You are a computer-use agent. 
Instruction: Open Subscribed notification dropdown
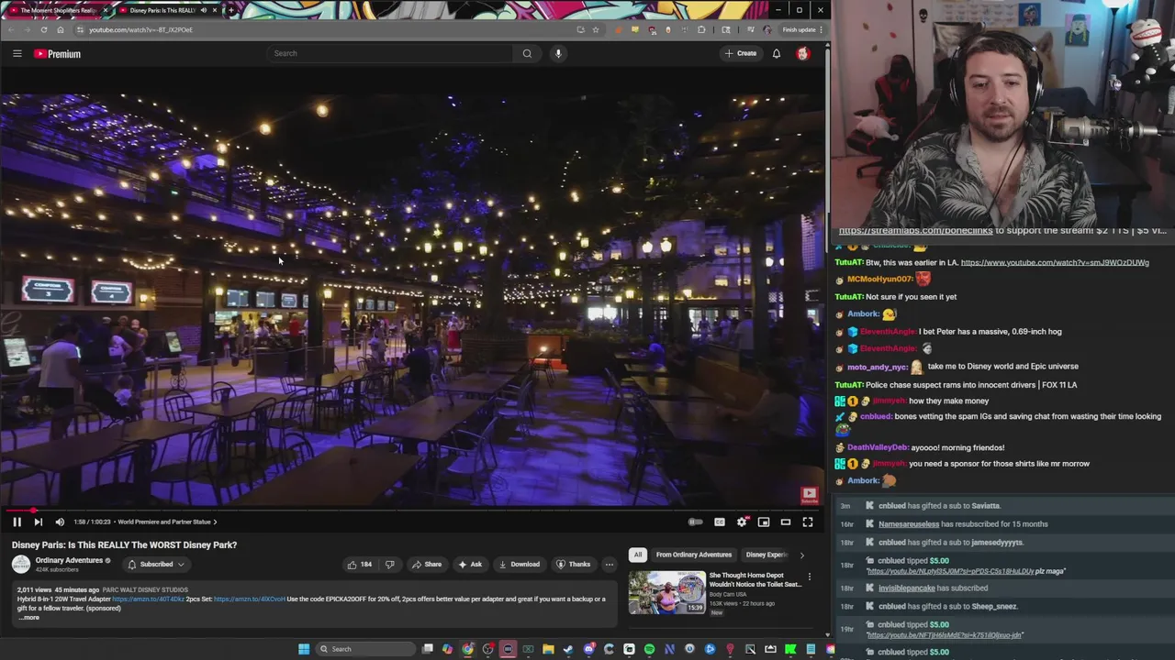(x=156, y=564)
